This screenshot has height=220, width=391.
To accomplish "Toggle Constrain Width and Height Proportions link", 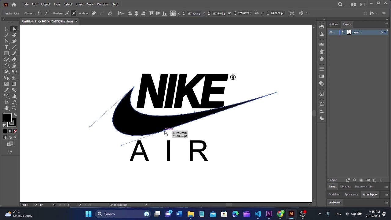I will tap(257, 13).
